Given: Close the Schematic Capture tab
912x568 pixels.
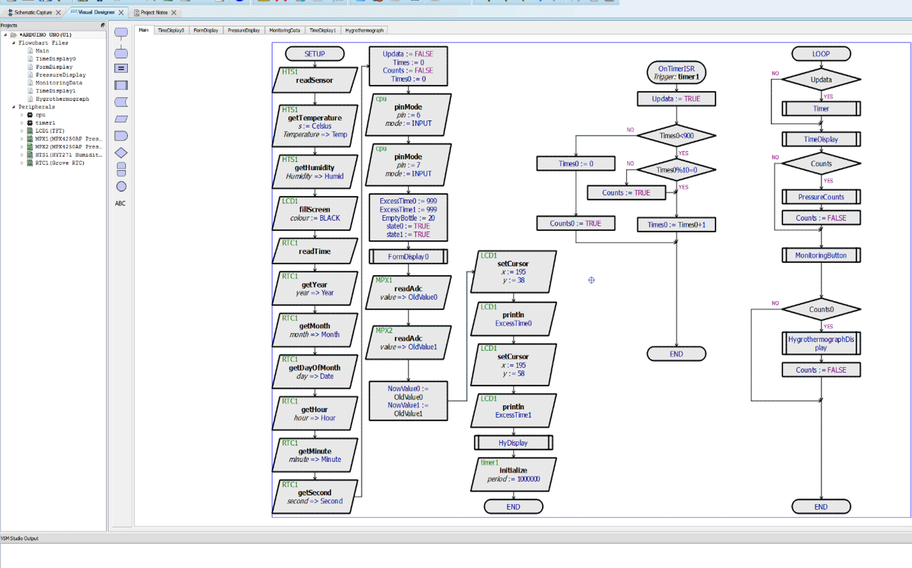Looking at the screenshot, I should click(58, 12).
